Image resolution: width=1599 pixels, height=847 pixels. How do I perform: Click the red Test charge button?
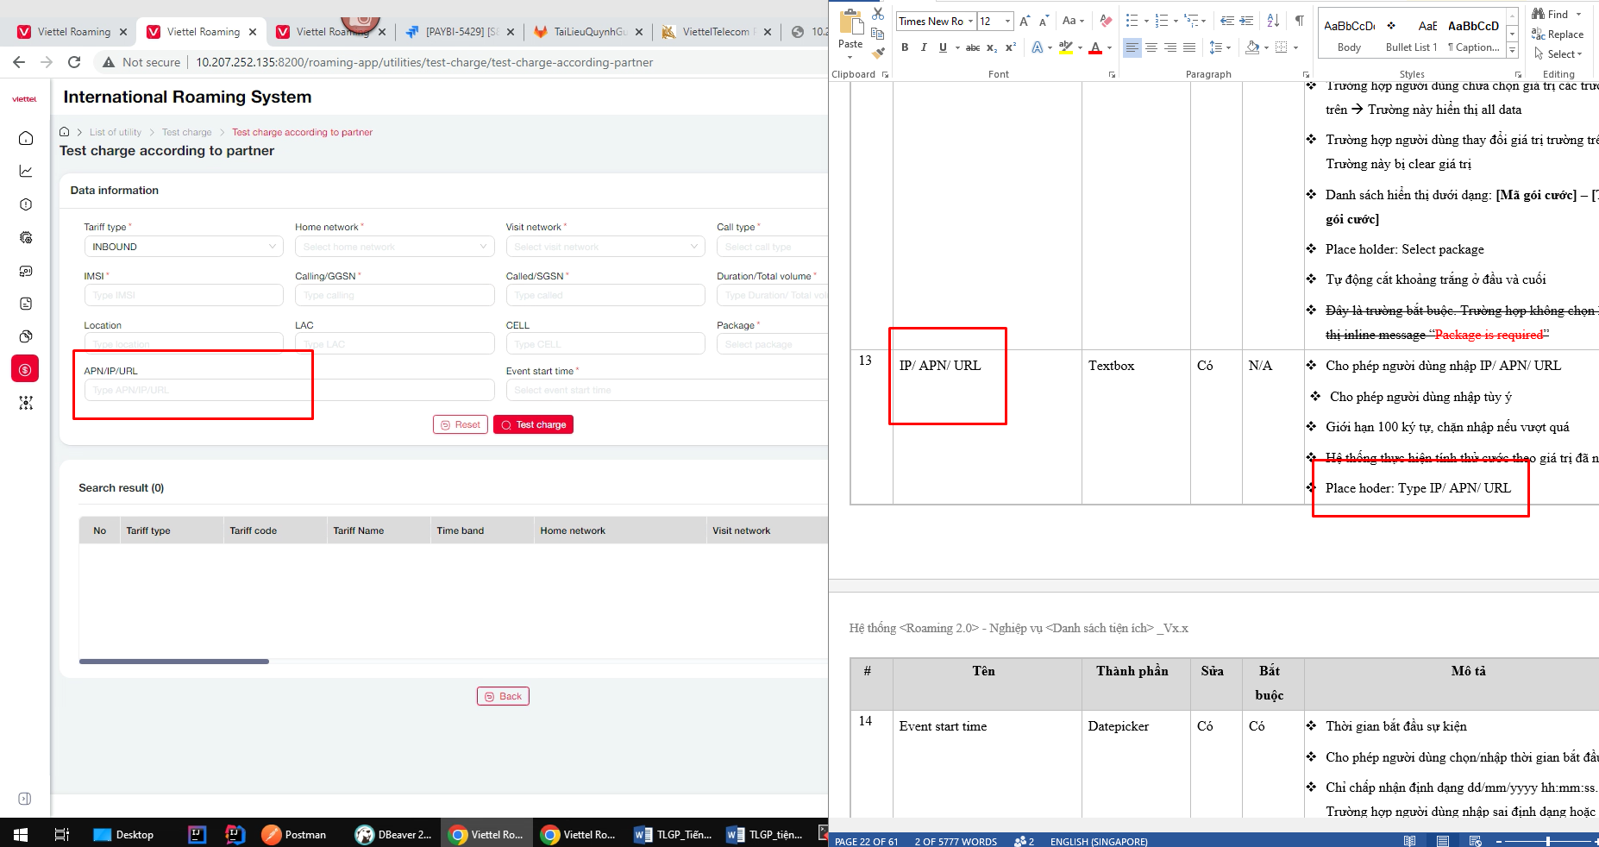pyautogui.click(x=533, y=424)
